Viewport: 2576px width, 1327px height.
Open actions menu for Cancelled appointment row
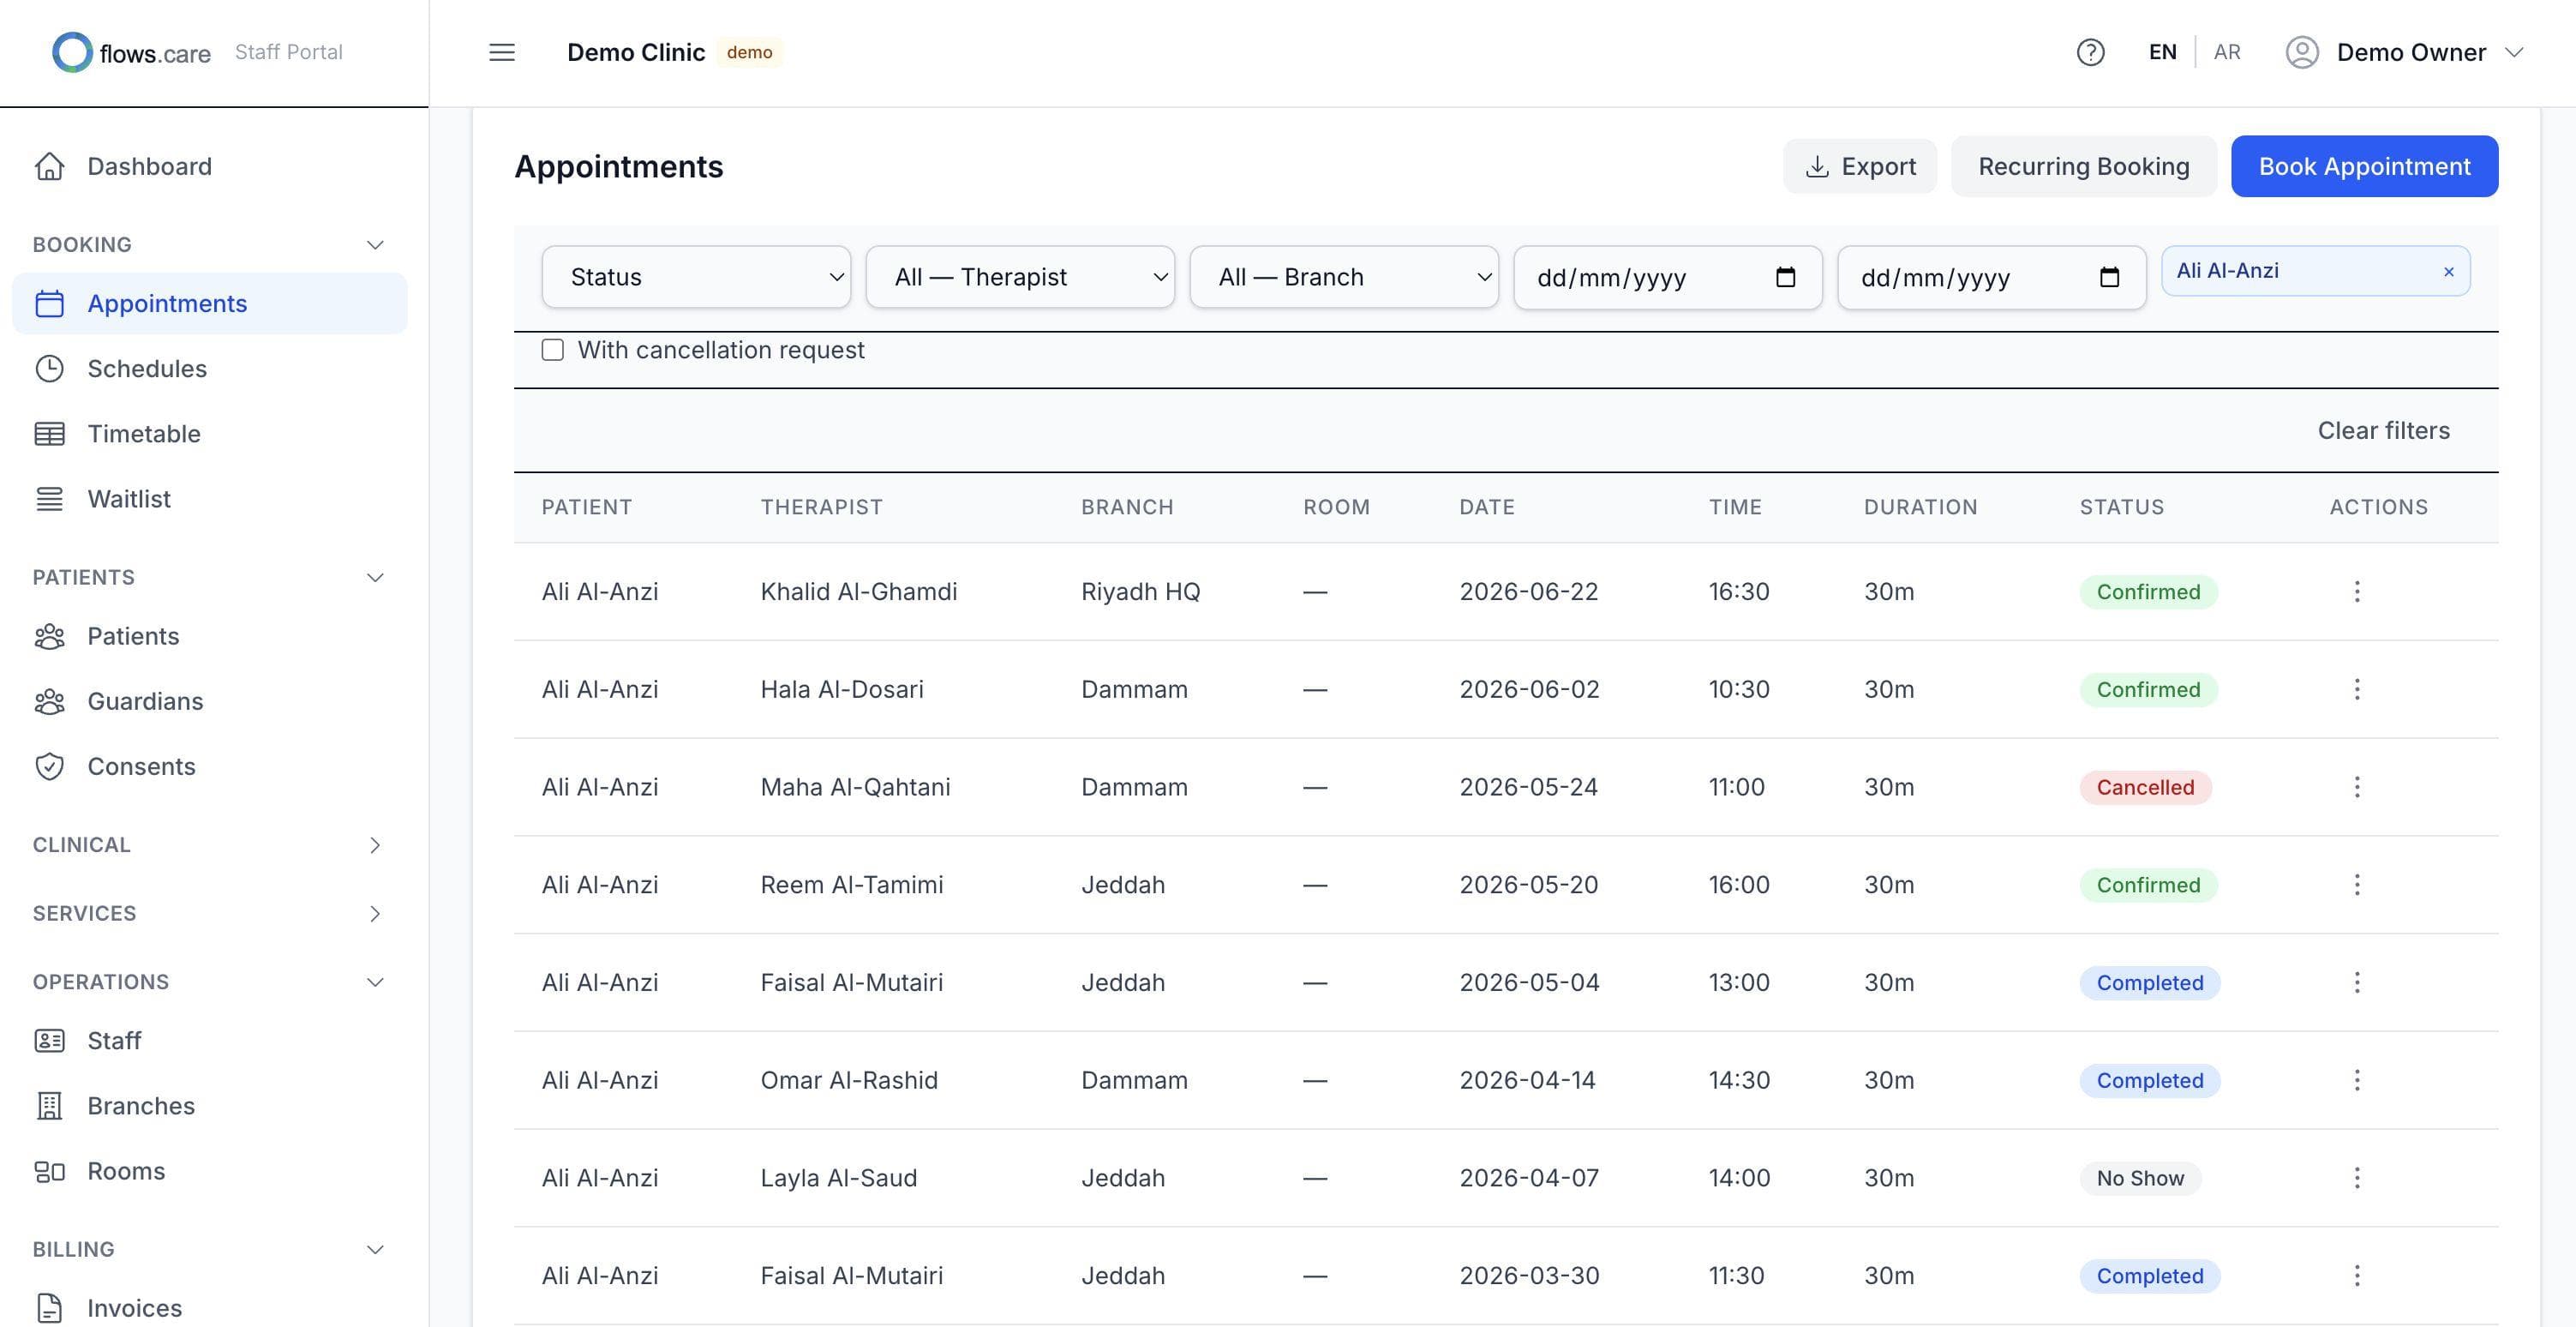click(x=2357, y=787)
